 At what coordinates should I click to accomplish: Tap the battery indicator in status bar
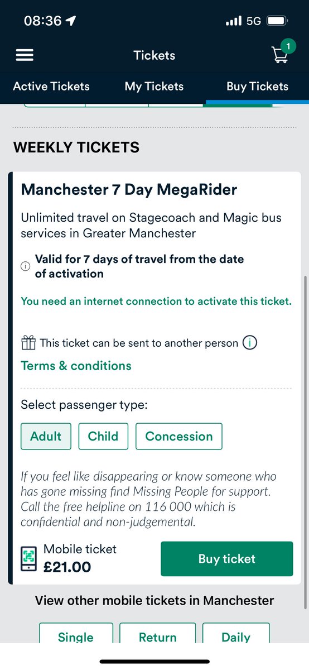[x=276, y=21]
